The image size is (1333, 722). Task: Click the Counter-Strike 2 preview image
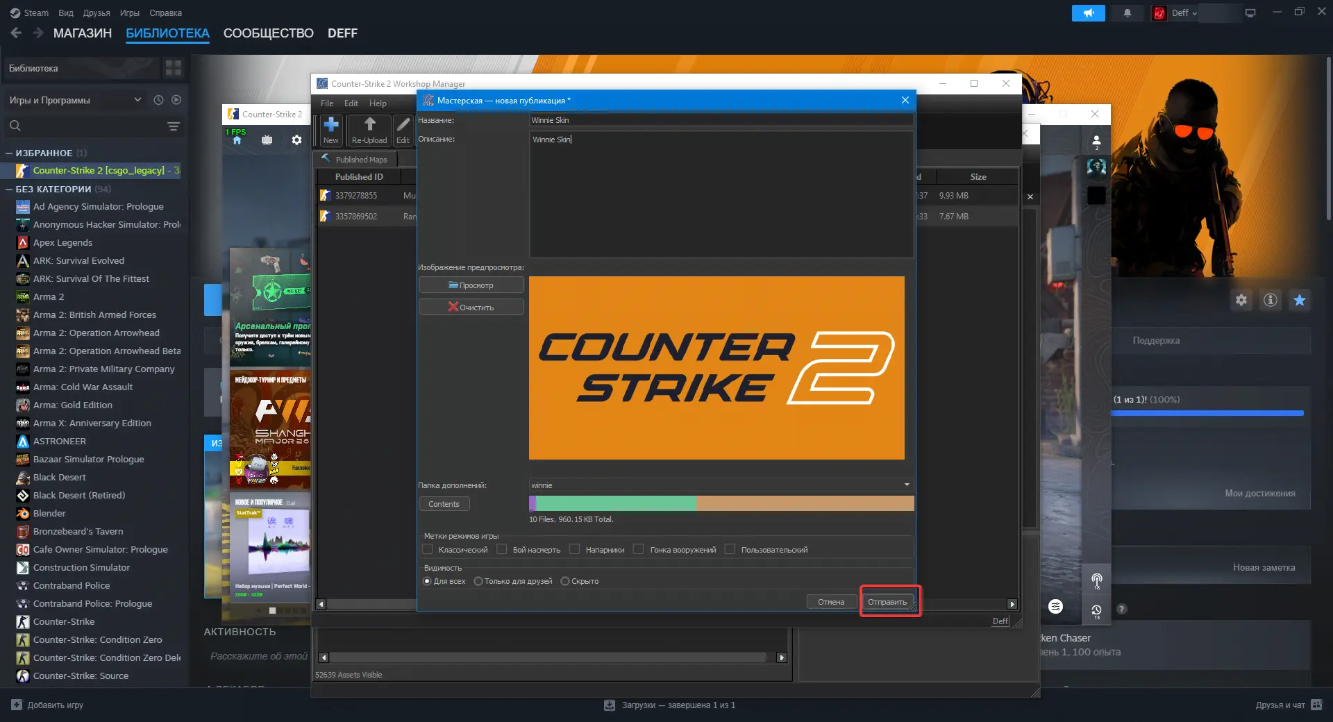pyautogui.click(x=716, y=368)
